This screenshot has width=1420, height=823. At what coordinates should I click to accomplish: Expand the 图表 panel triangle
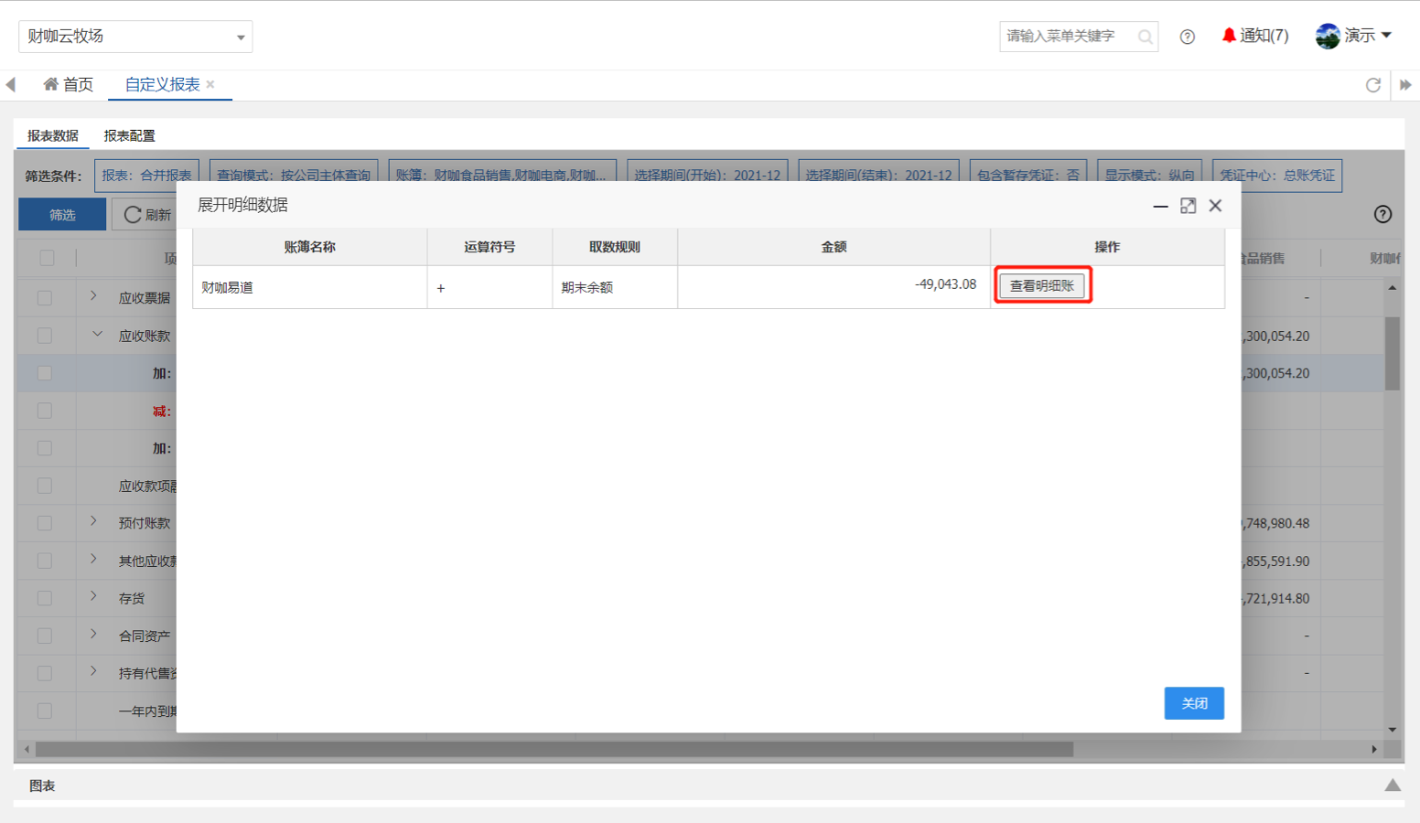[x=1392, y=786]
